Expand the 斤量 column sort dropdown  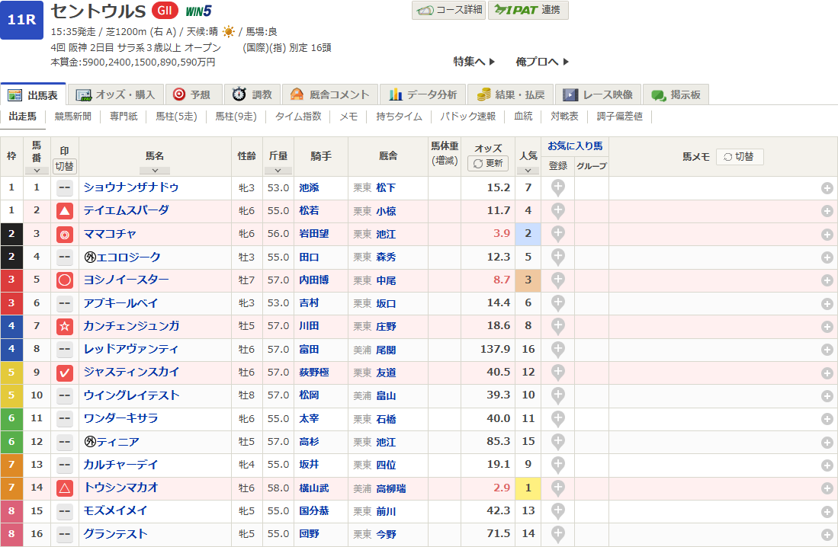278,171
